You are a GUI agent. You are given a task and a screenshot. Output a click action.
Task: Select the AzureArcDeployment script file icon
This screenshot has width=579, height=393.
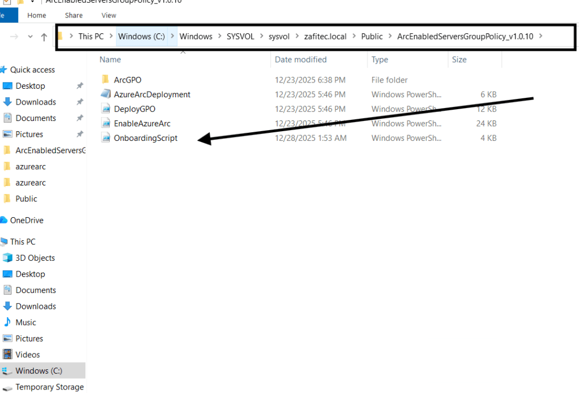[105, 94]
